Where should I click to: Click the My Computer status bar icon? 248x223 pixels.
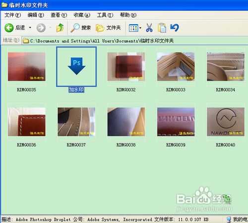(x=229, y=220)
